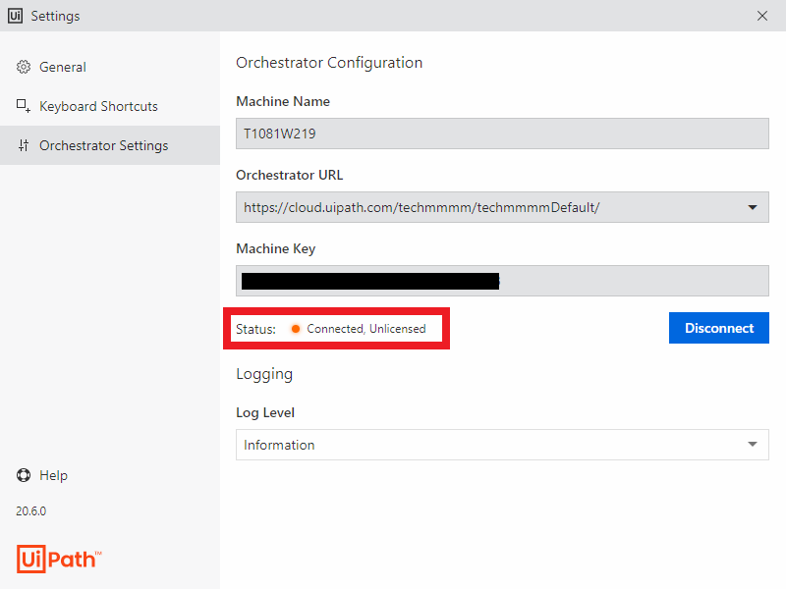Screen dimensions: 786x589
Task: Click the orange connection status indicator
Action: [296, 329]
